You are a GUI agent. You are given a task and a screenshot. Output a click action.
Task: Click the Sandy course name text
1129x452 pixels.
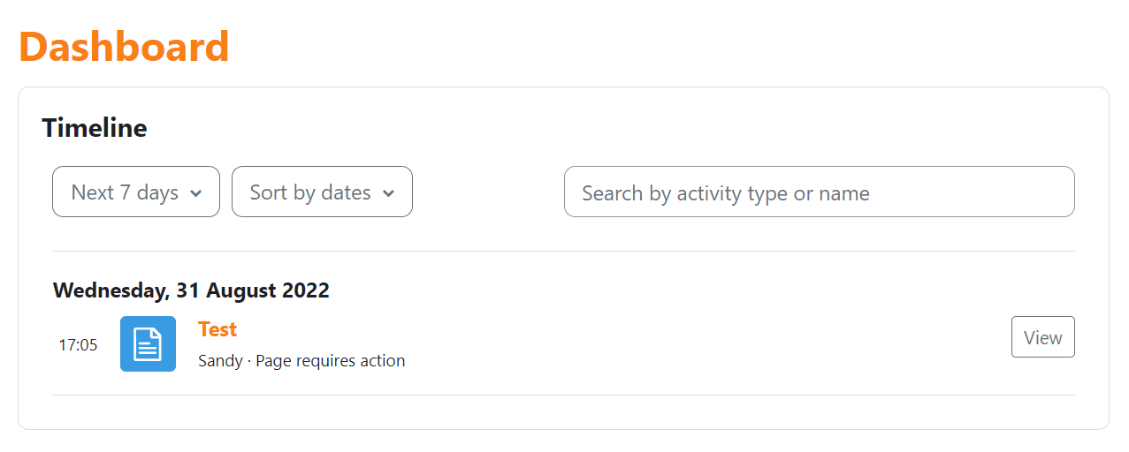[220, 360]
